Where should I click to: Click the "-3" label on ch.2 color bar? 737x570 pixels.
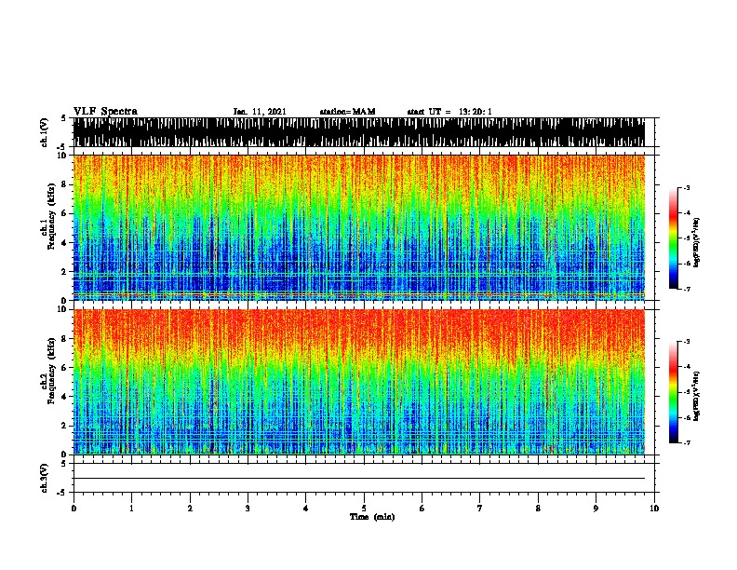(687, 342)
